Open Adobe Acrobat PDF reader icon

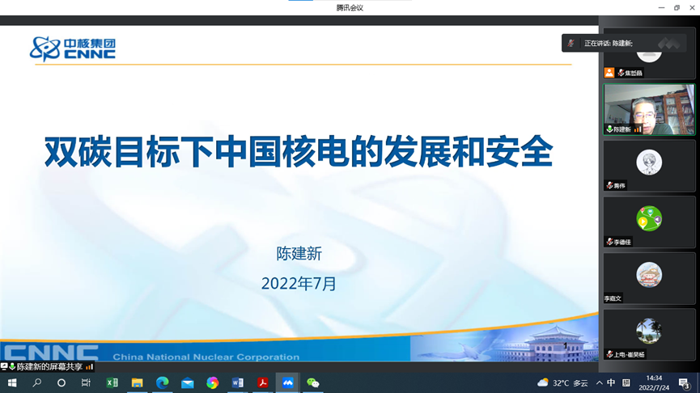click(262, 382)
